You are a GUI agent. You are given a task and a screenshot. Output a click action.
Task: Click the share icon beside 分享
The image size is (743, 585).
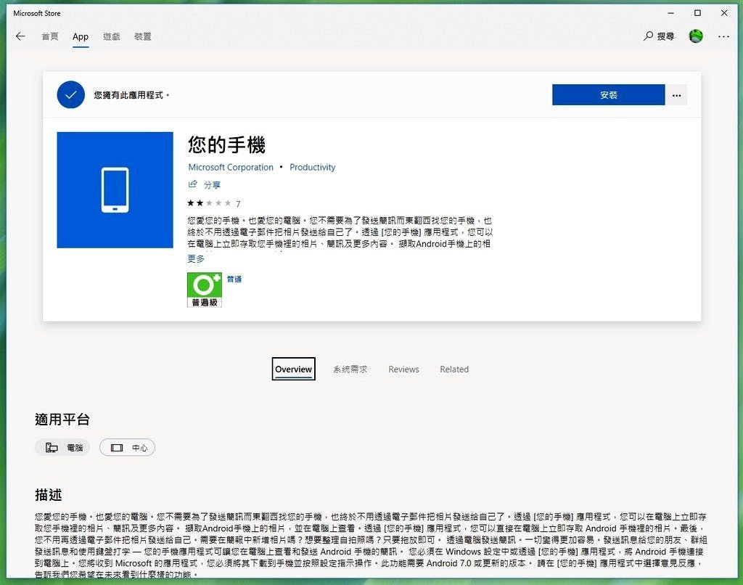coord(192,184)
